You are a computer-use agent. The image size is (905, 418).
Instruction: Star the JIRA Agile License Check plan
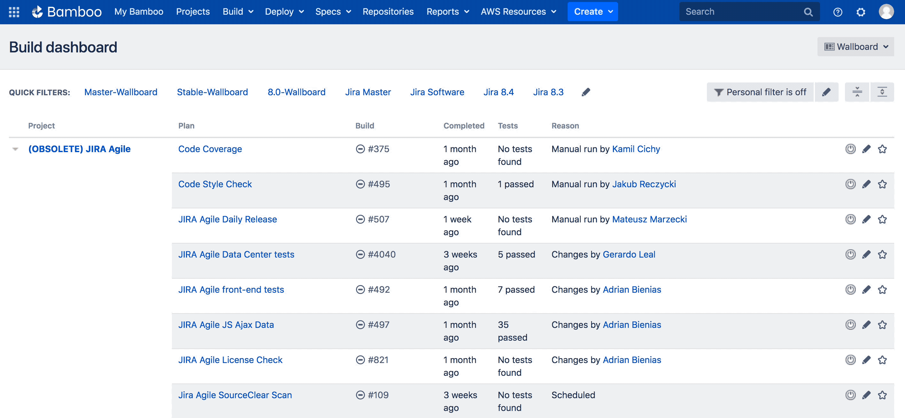(x=882, y=360)
